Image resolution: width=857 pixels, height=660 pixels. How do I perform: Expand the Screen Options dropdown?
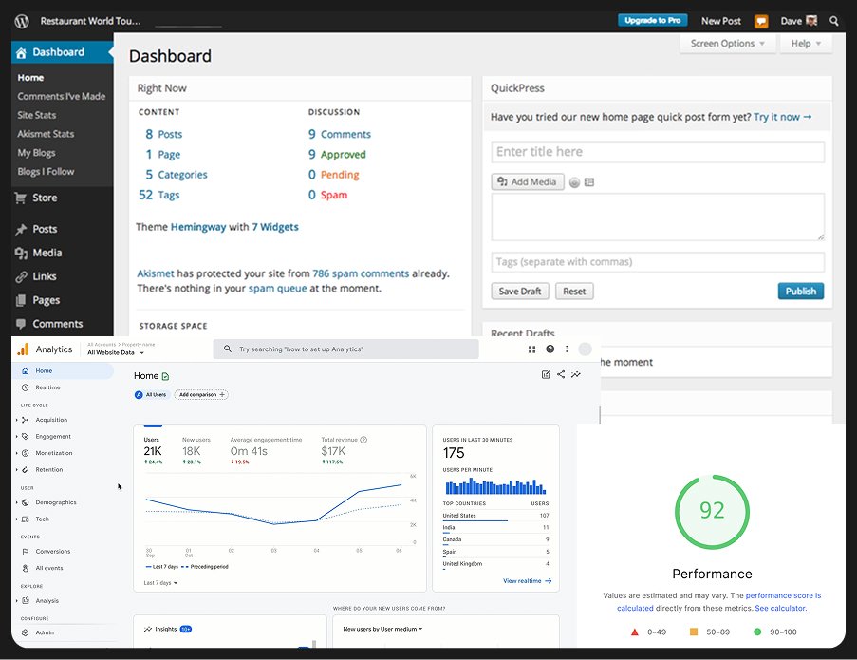pyautogui.click(x=727, y=44)
